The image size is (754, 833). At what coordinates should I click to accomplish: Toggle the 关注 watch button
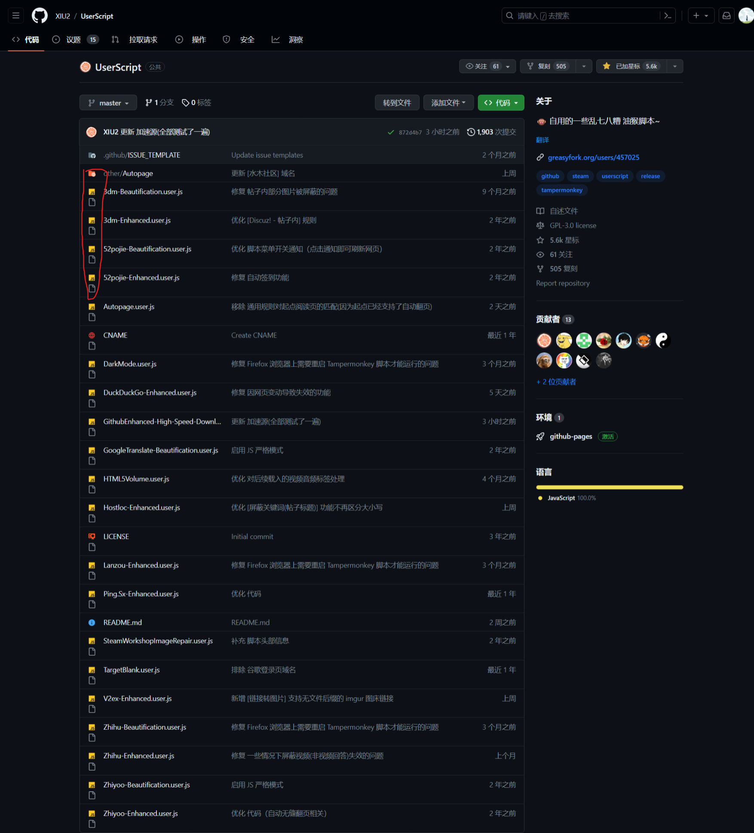coord(481,66)
